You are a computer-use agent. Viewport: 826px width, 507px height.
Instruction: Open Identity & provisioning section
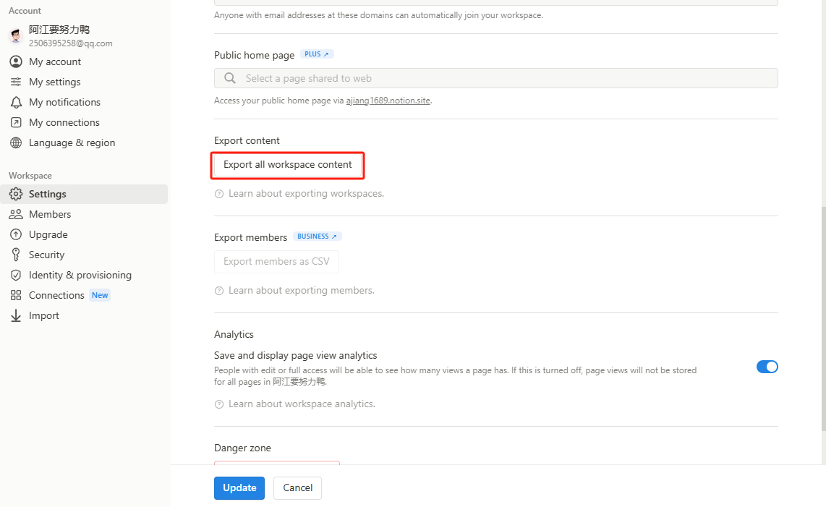pos(80,275)
